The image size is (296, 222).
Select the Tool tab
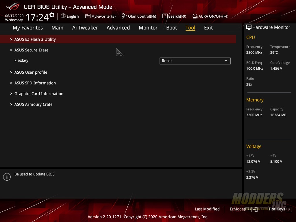coord(190,28)
